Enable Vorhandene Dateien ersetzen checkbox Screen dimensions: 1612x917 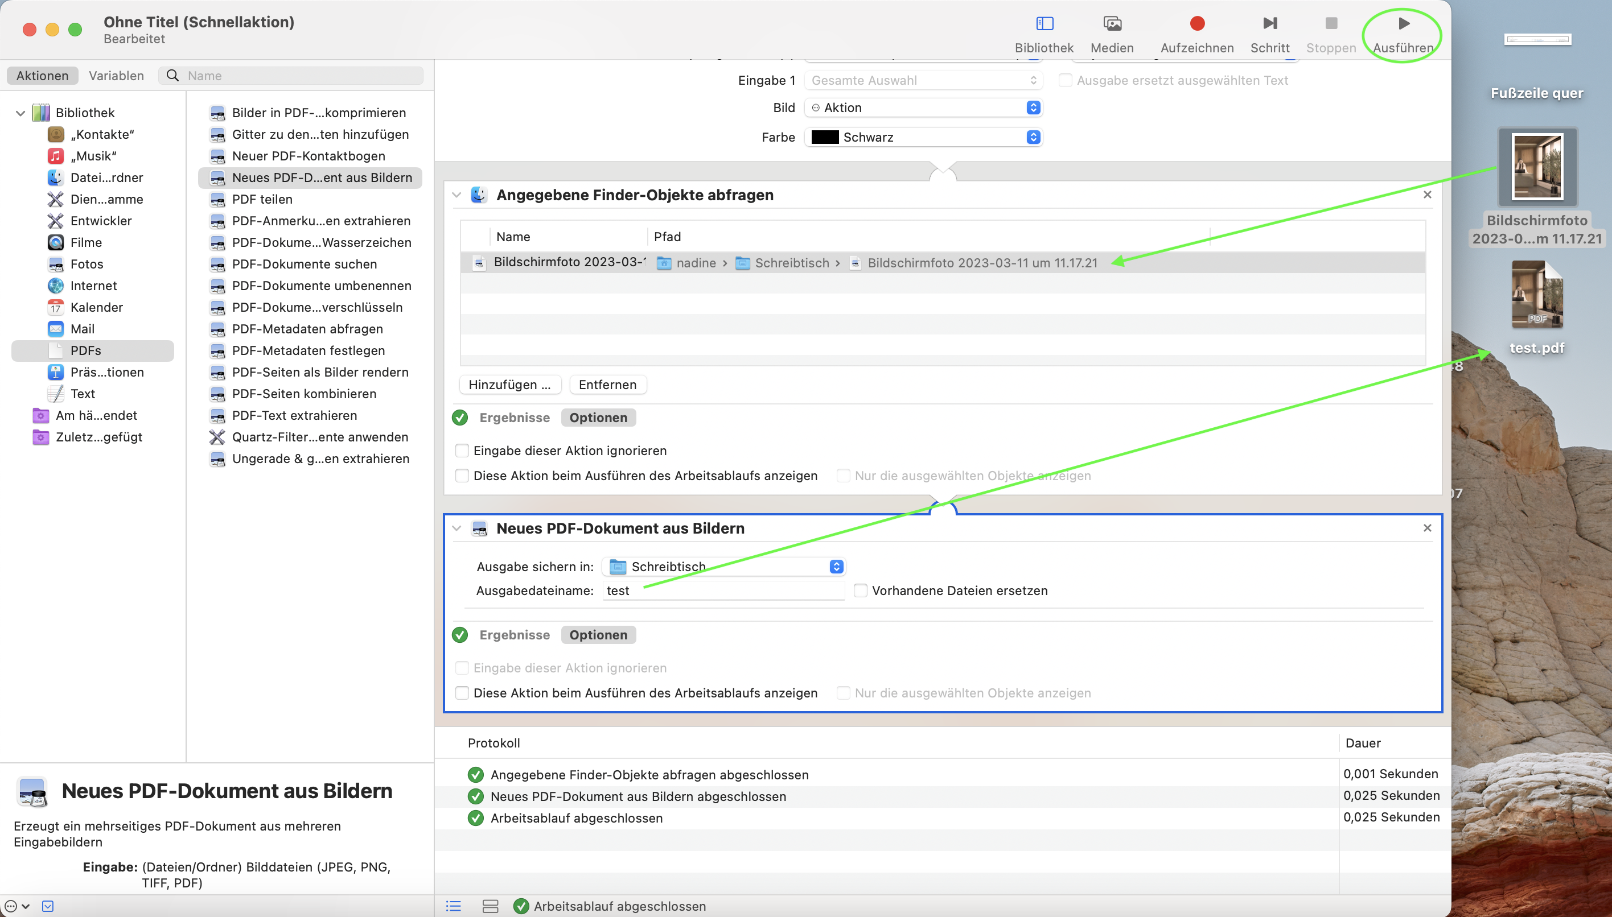pos(860,590)
